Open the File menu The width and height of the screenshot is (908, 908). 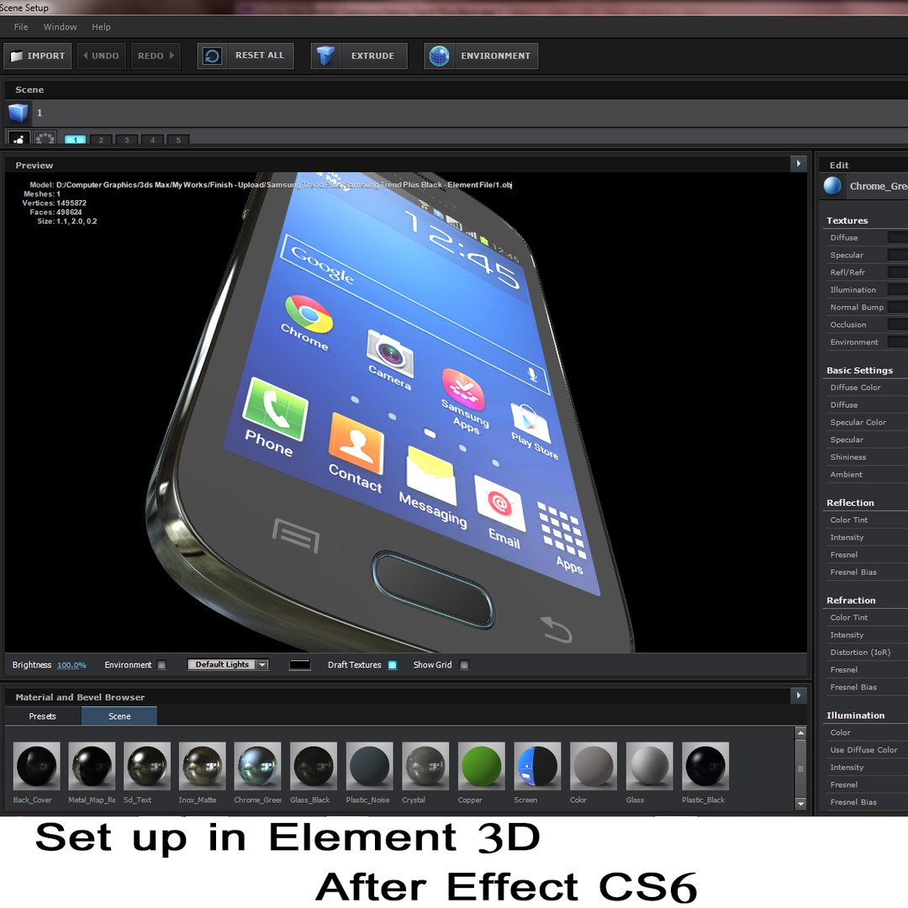click(x=21, y=27)
